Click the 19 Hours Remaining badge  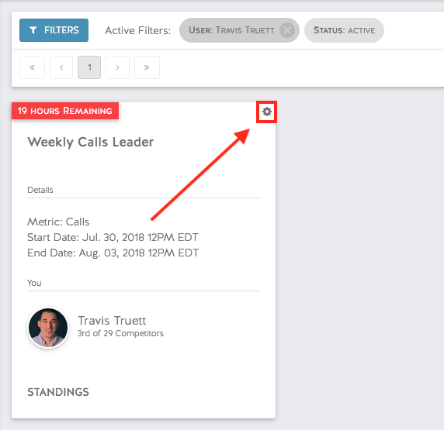tap(65, 111)
